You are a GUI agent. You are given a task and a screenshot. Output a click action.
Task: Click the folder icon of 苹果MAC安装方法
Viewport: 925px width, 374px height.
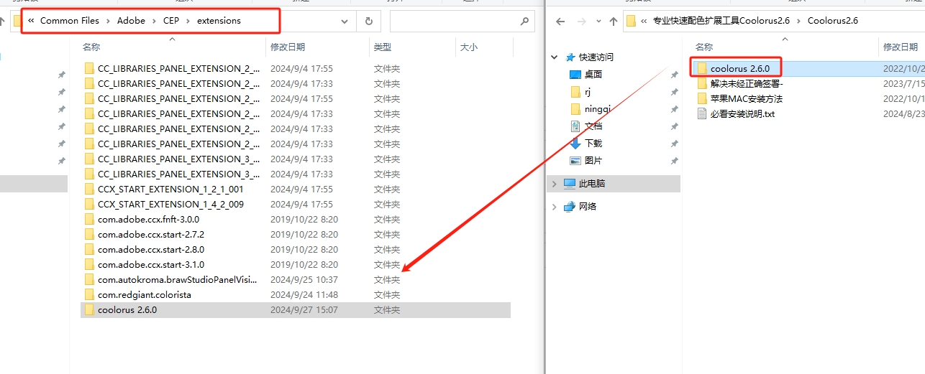pyautogui.click(x=702, y=98)
